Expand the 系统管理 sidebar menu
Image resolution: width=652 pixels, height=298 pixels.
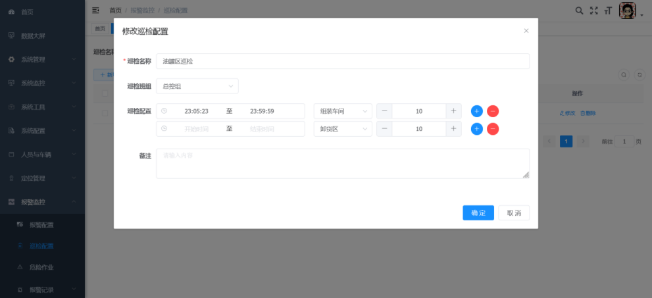click(x=42, y=59)
